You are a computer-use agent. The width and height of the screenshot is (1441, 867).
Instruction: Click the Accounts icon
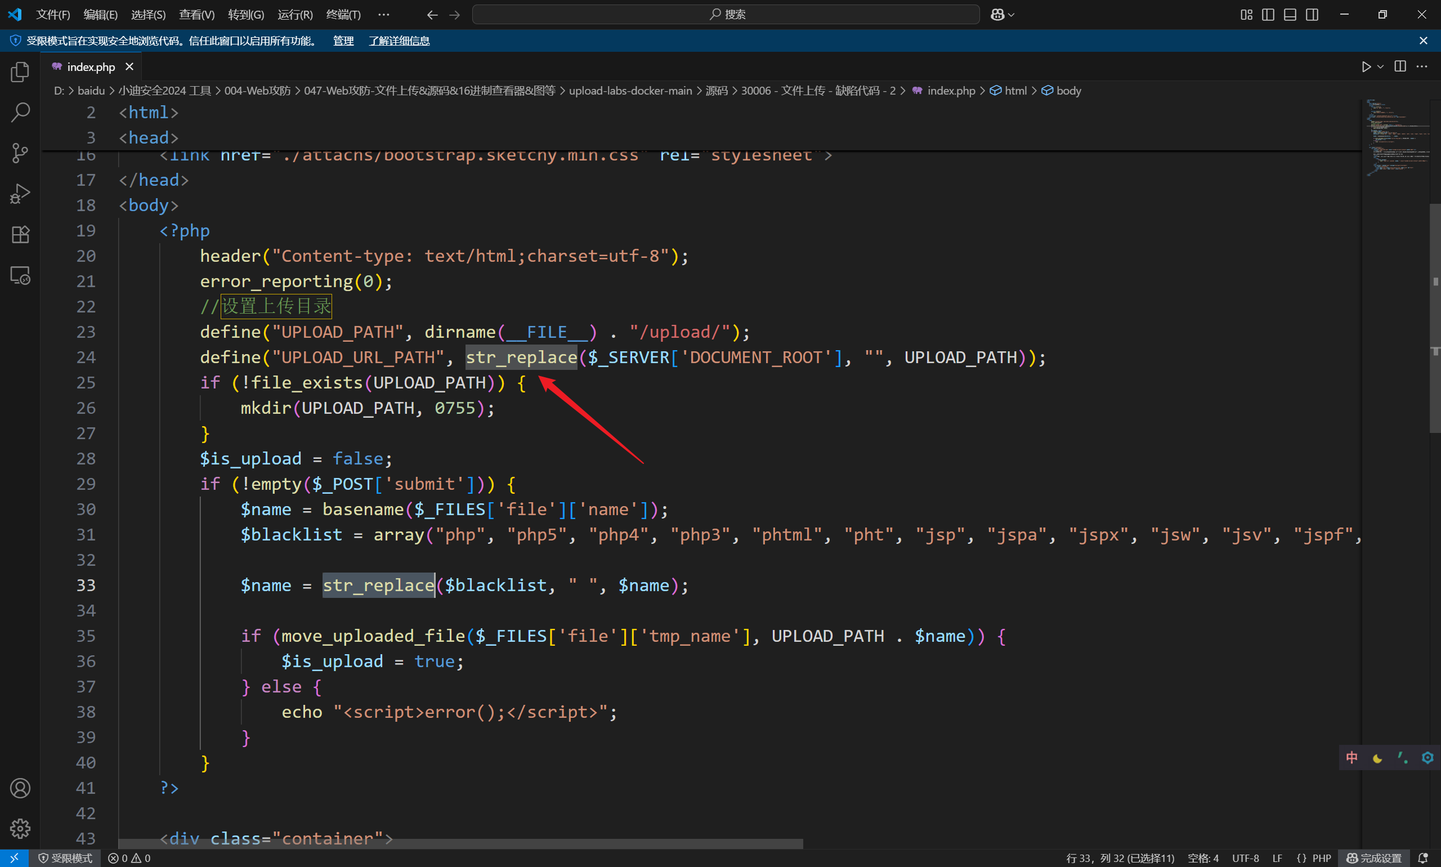click(20, 788)
